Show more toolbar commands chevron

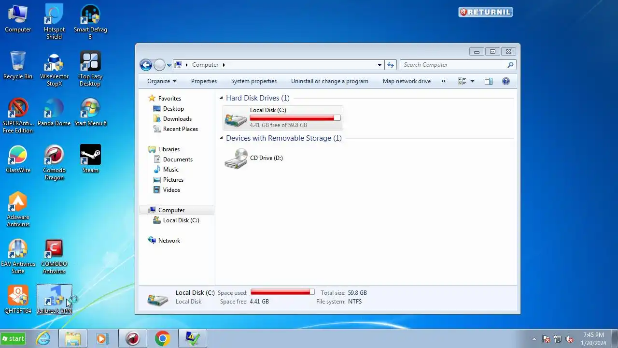pyautogui.click(x=444, y=81)
